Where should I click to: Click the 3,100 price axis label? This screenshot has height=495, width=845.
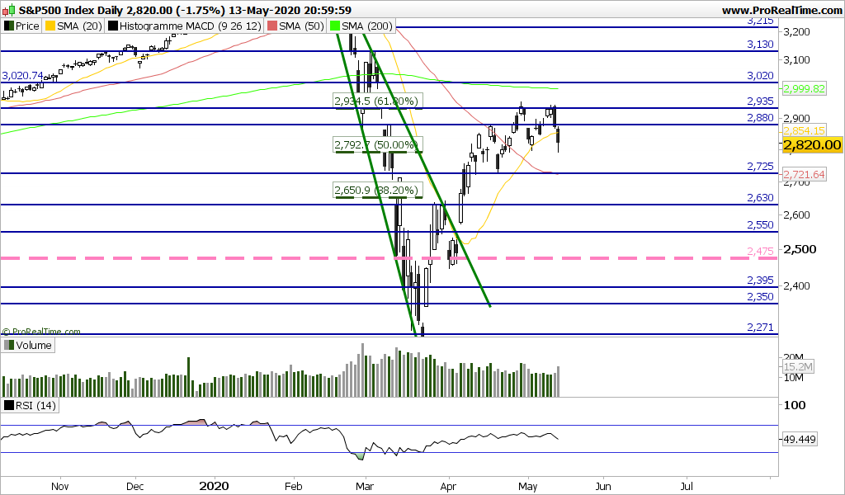(798, 59)
